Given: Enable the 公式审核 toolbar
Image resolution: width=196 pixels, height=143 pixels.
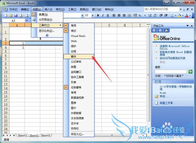Looking at the screenshot, I should coord(79,62).
